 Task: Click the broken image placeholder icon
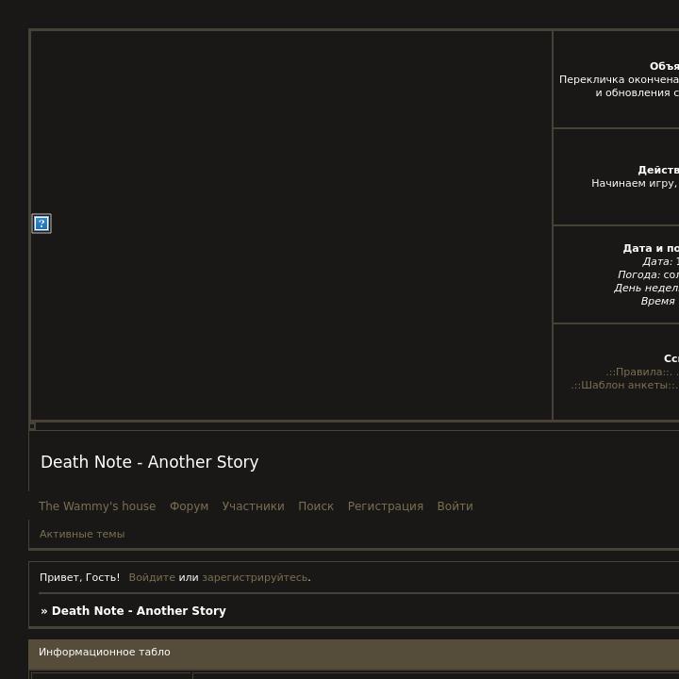pyautogui.click(x=41, y=224)
